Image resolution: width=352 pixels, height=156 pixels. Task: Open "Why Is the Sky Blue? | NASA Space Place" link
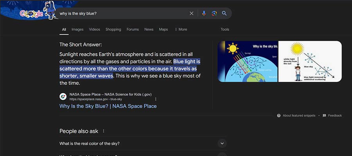[x=108, y=106]
